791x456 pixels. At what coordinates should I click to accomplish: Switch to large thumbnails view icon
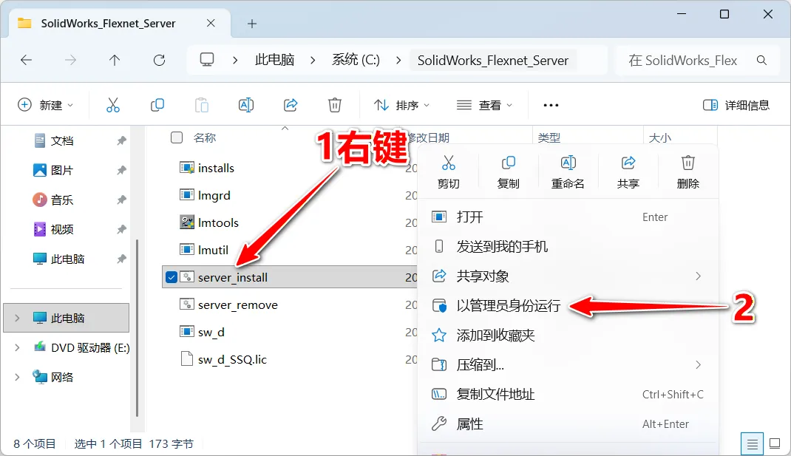775,444
